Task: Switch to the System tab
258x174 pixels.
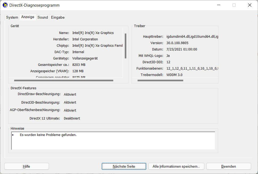Action: tap(12, 17)
